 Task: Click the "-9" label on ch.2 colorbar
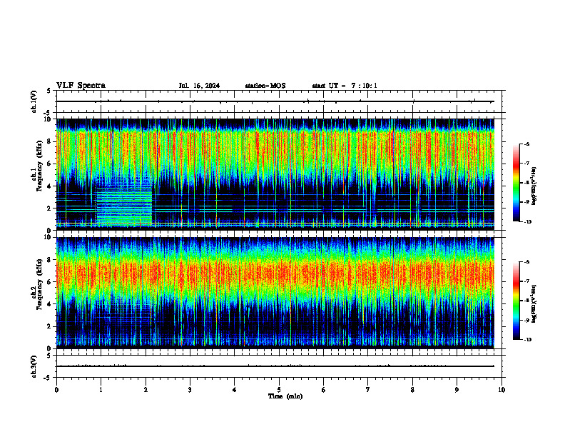pos(526,320)
